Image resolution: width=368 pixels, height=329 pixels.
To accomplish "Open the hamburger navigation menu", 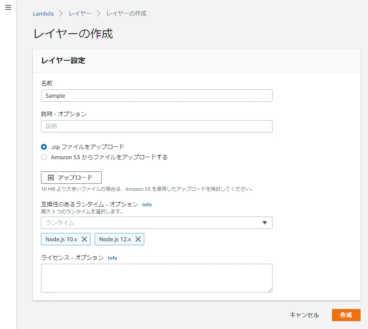I will pos(8,7).
